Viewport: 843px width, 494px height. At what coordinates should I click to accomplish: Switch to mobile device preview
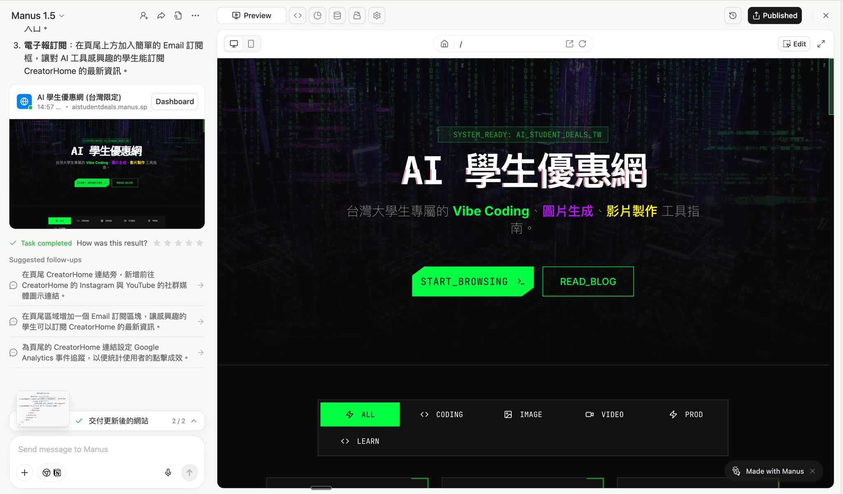pos(251,44)
